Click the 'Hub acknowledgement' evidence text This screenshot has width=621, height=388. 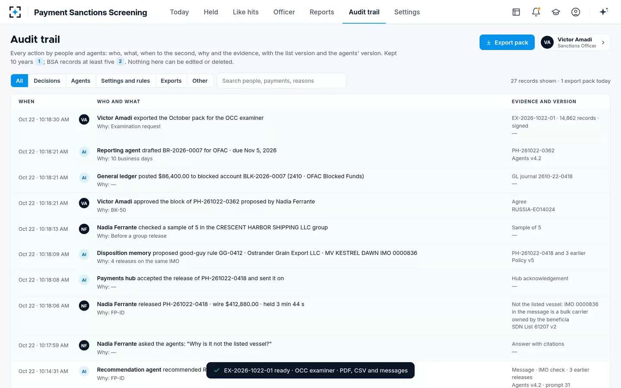pyautogui.click(x=540, y=278)
